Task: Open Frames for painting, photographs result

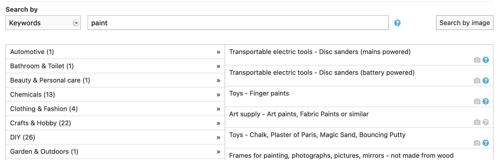Action: [341, 155]
